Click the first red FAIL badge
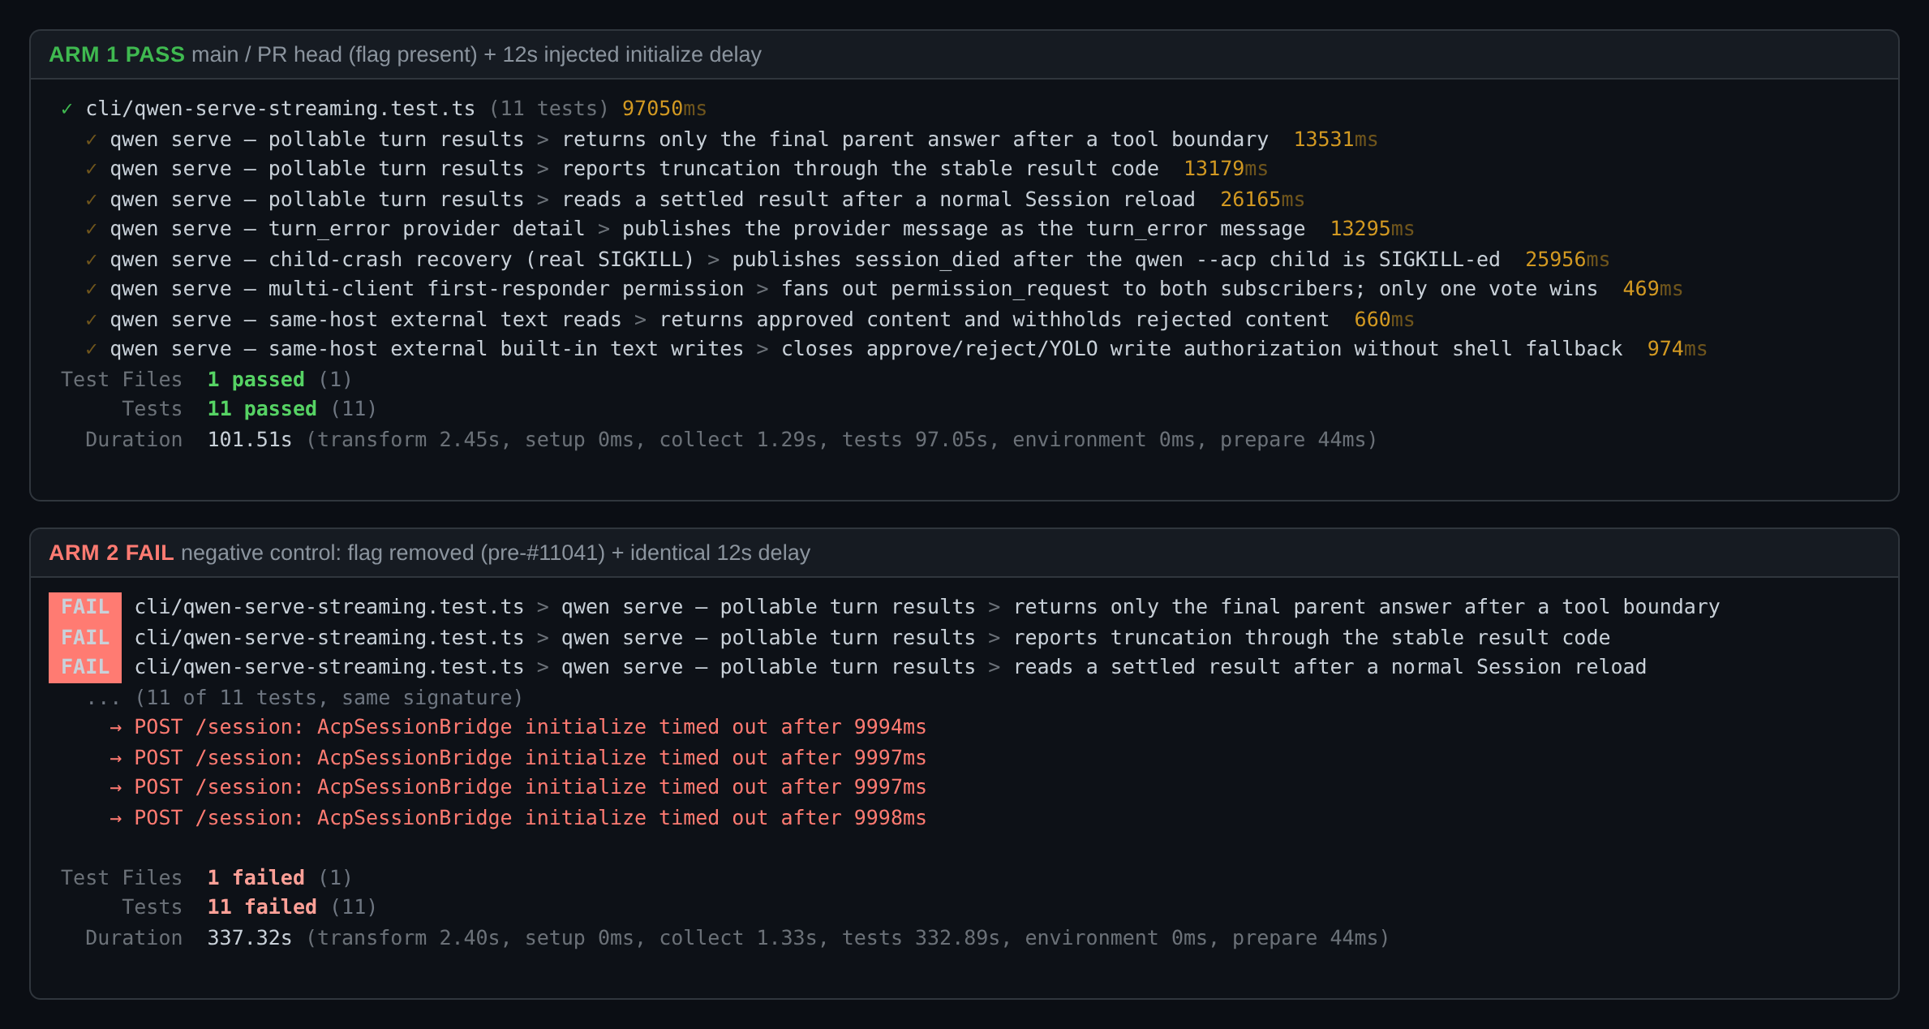This screenshot has height=1029, width=1929. tap(85, 607)
